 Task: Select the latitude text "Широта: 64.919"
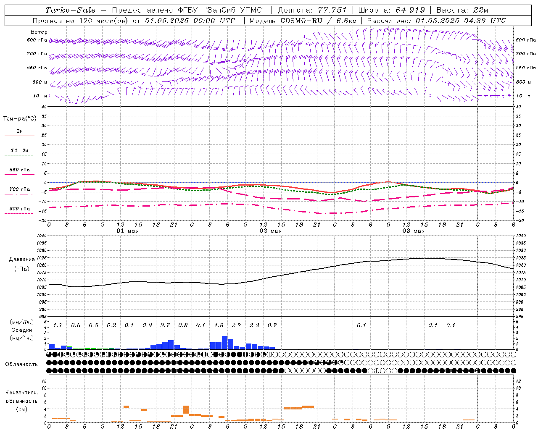392,10
